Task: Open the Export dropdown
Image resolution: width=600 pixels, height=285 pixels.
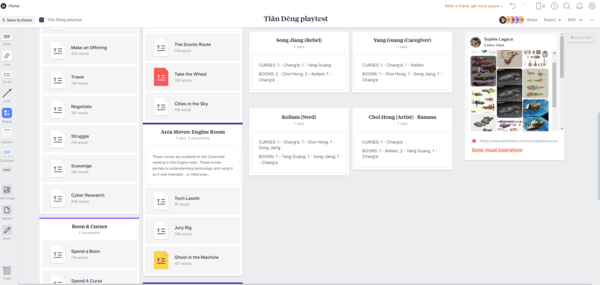Action: 551,20
